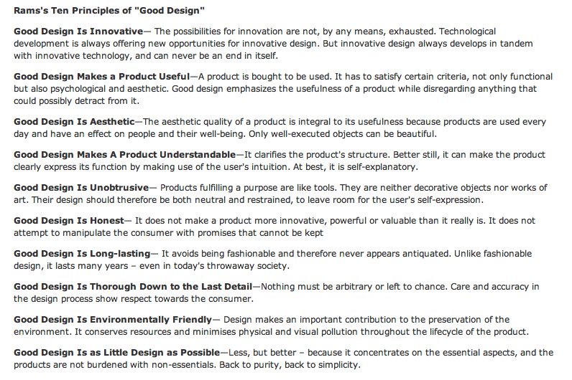The height and width of the screenshot is (380, 572).
Task: Click the heading Good Design Makes A Product Understandable
Action: tap(125, 155)
